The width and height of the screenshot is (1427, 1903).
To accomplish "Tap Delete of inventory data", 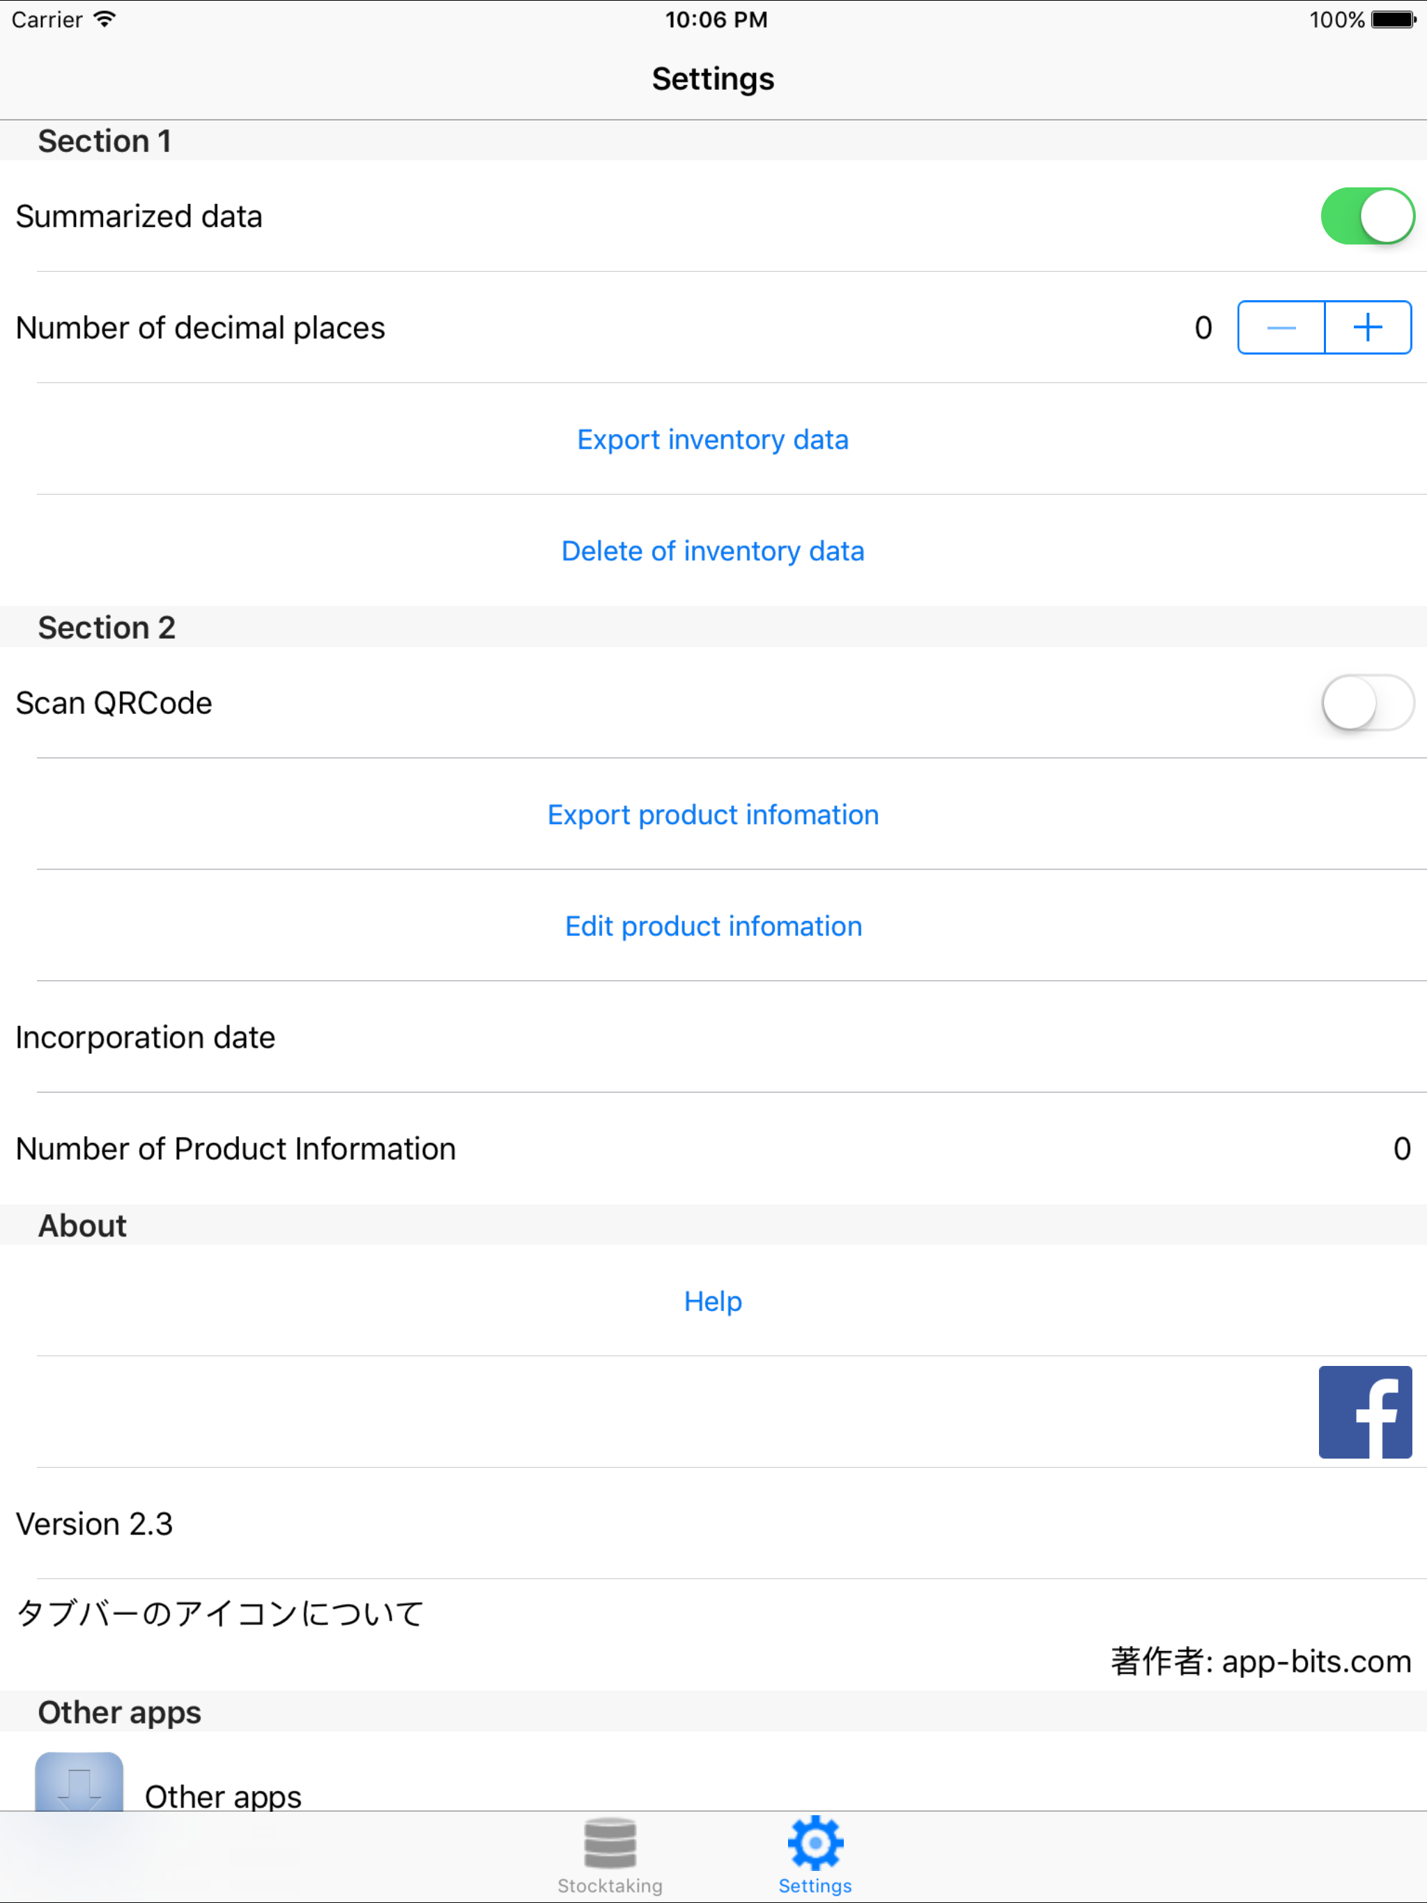I will click(713, 550).
